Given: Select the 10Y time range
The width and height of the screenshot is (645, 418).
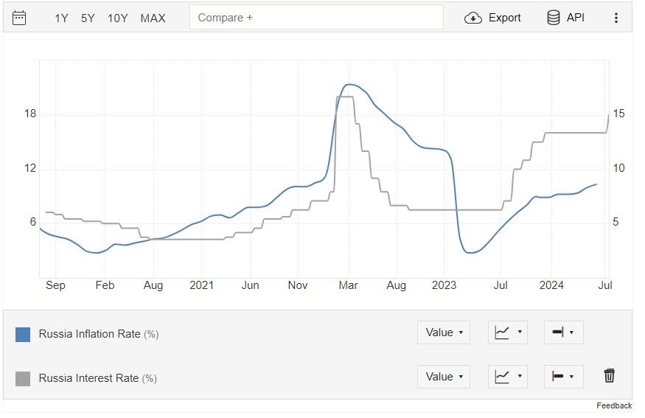Looking at the screenshot, I should pyautogui.click(x=118, y=18).
